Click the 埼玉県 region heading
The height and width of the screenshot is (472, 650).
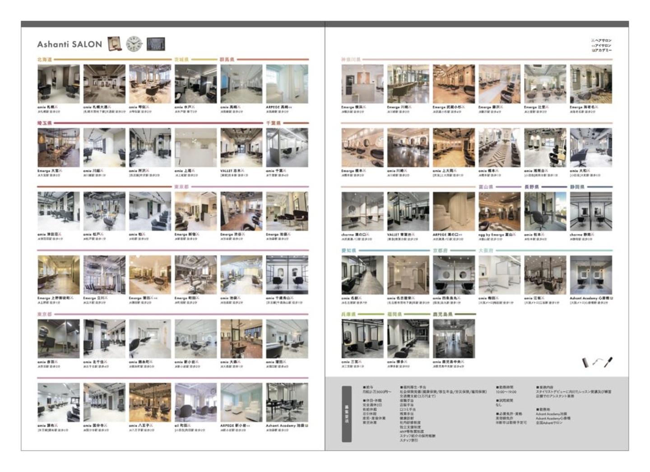(x=45, y=123)
